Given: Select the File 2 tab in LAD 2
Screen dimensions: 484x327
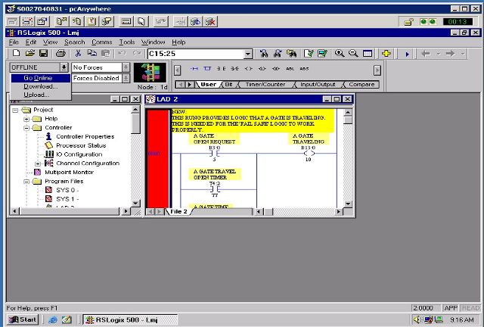Looking at the screenshot, I should 178,211.
